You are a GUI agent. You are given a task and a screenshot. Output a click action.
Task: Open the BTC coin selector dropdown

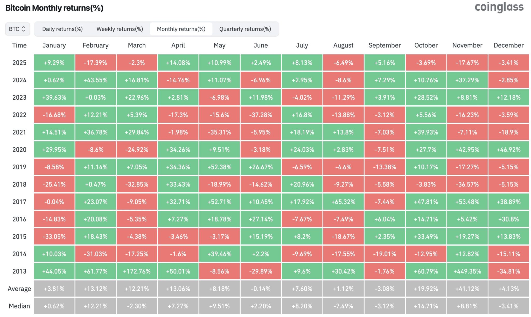17,29
